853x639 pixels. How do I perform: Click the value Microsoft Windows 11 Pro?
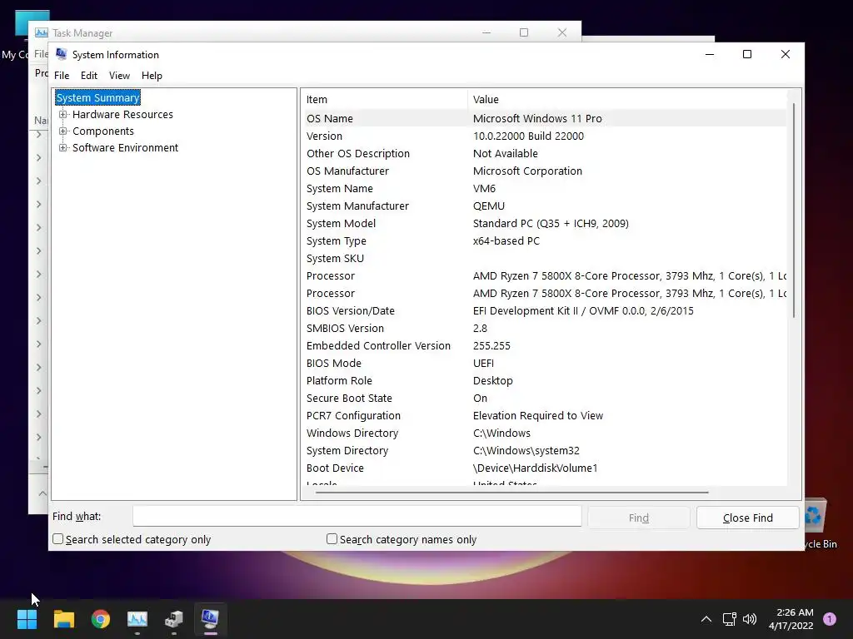point(537,118)
